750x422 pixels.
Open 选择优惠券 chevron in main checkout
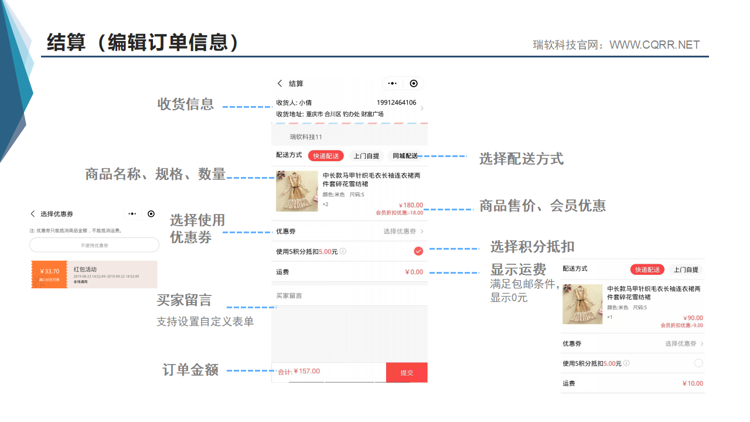coord(422,232)
